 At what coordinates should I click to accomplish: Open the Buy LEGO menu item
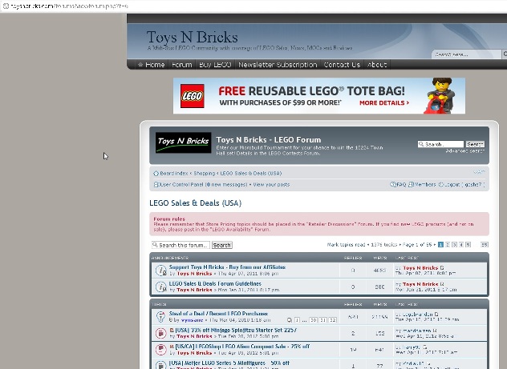[215, 65]
